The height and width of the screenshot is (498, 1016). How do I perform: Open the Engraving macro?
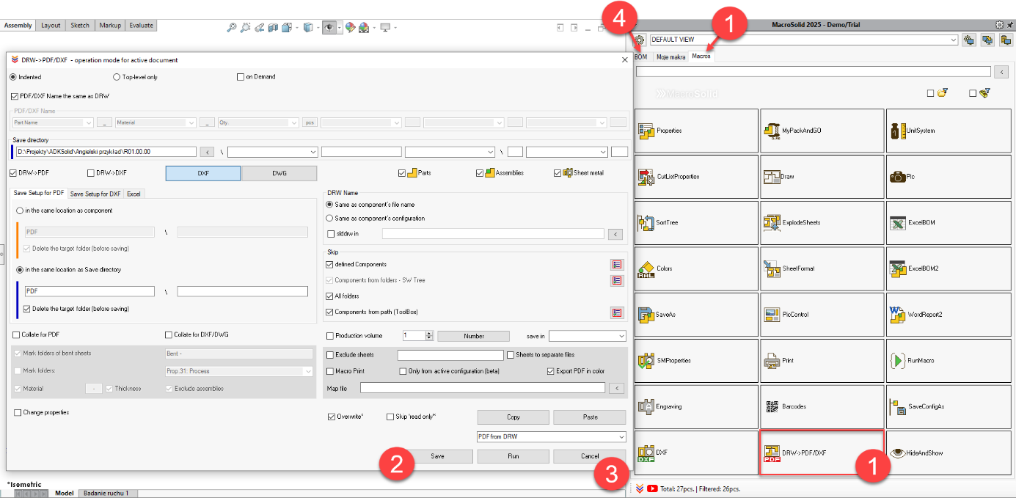695,406
